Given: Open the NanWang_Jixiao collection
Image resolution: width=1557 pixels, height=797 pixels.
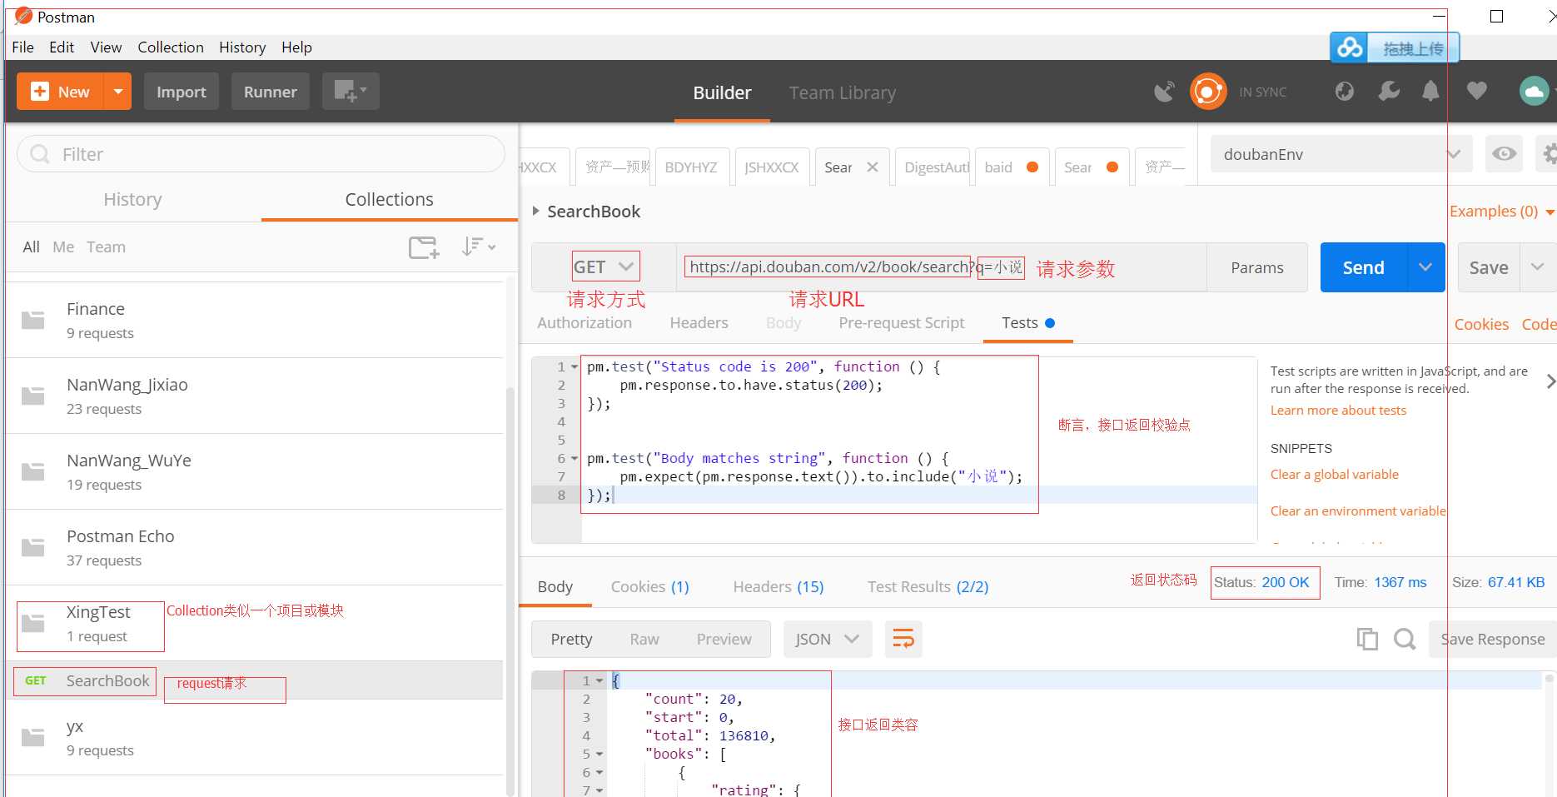Looking at the screenshot, I should click(255, 396).
